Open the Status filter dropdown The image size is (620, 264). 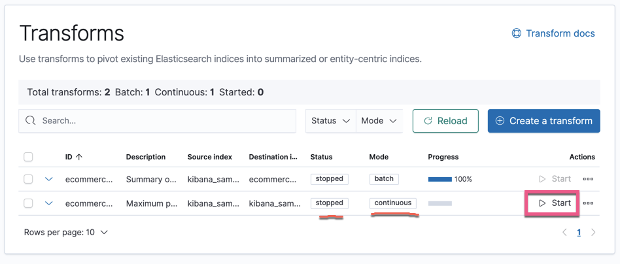click(x=330, y=121)
